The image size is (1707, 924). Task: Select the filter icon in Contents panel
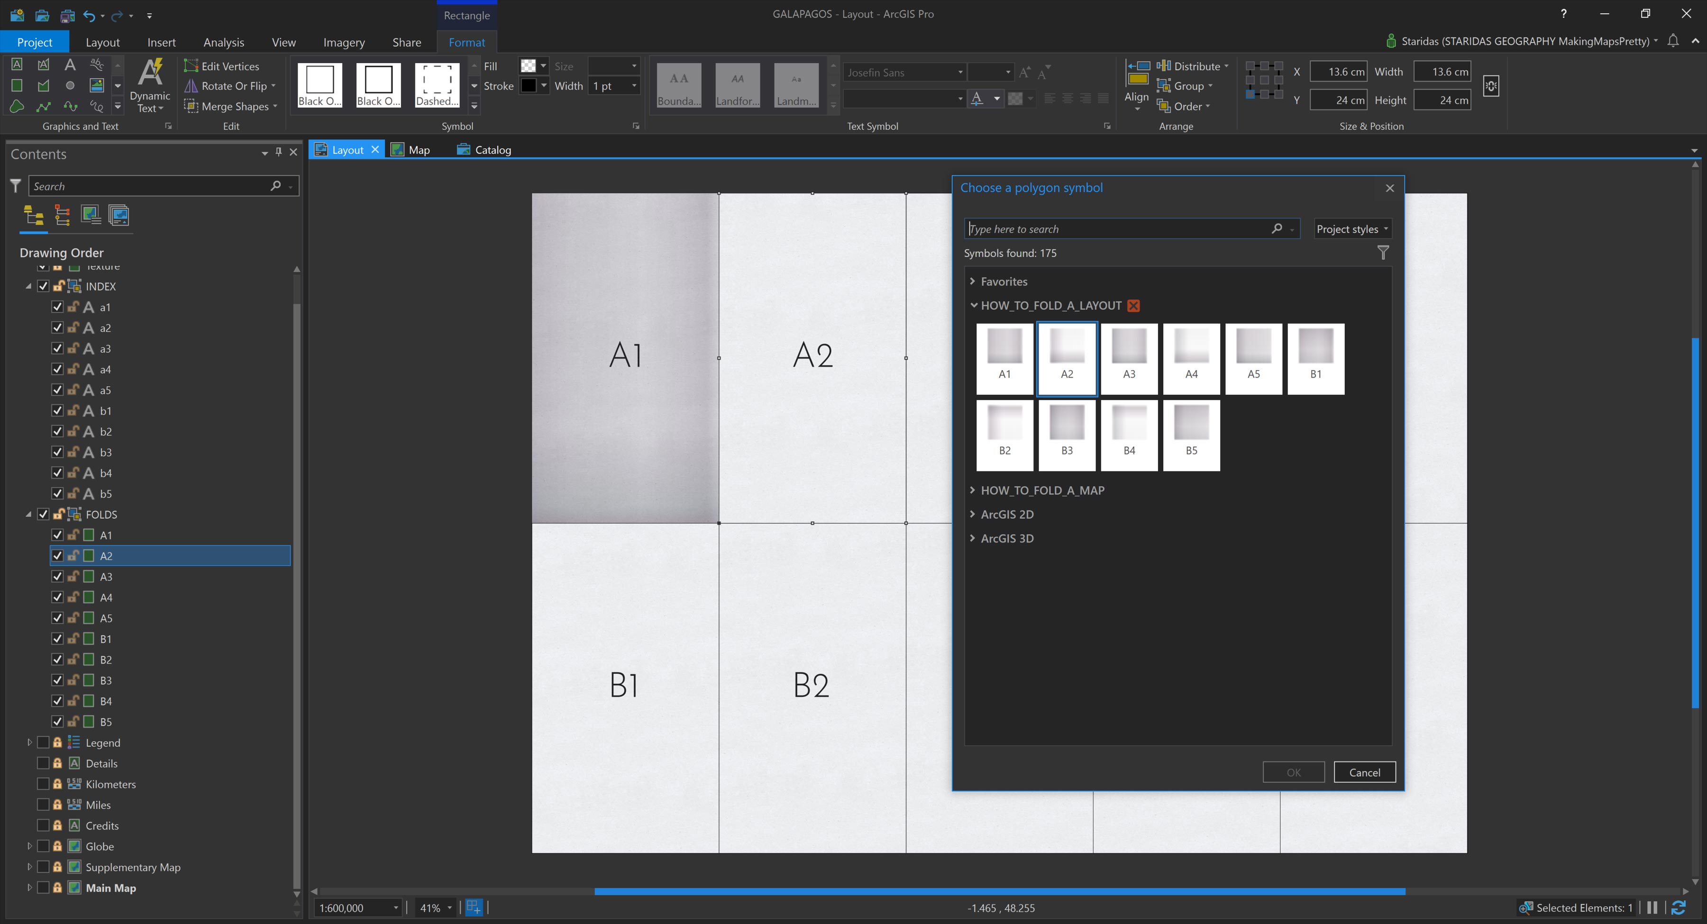coord(15,186)
